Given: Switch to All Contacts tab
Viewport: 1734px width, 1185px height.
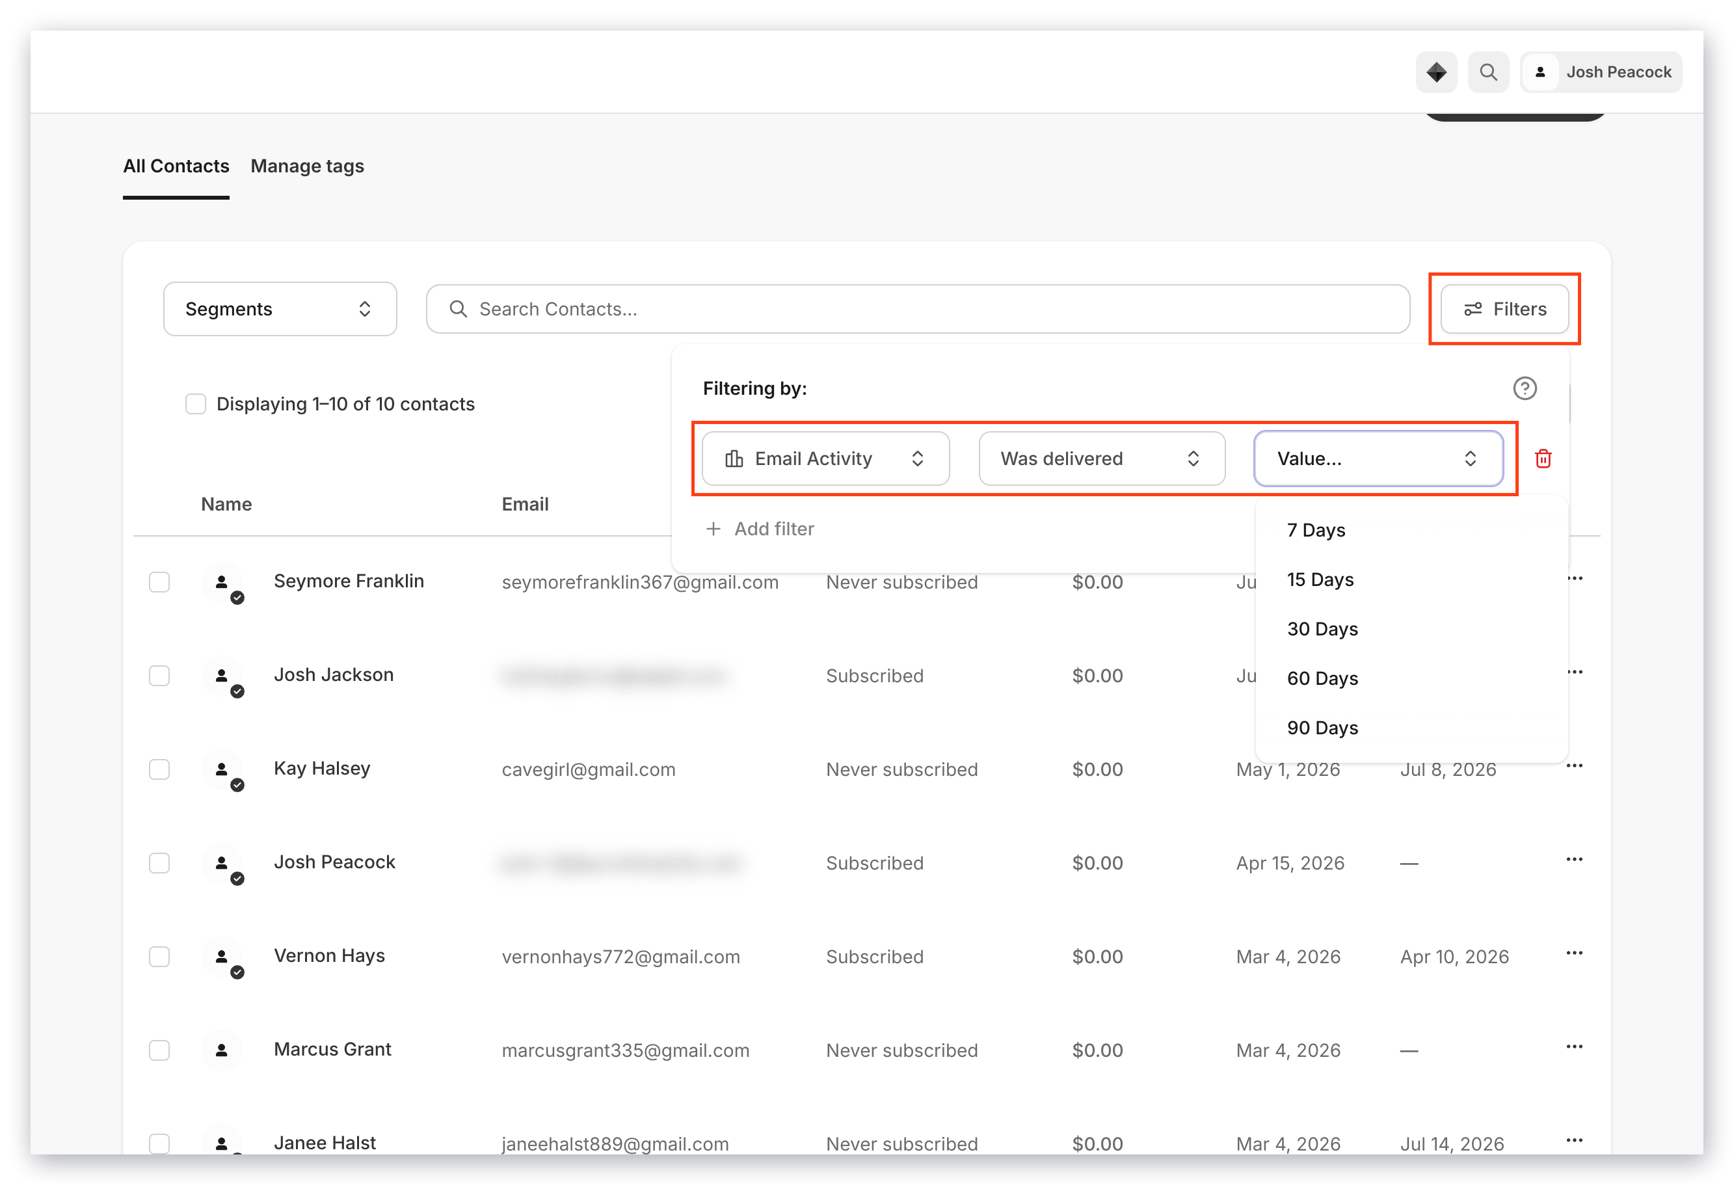Looking at the screenshot, I should coord(176,166).
